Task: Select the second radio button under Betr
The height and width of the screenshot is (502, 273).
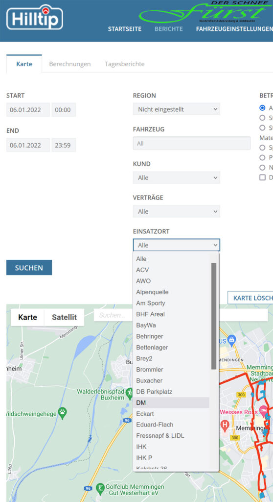Action: (262, 118)
